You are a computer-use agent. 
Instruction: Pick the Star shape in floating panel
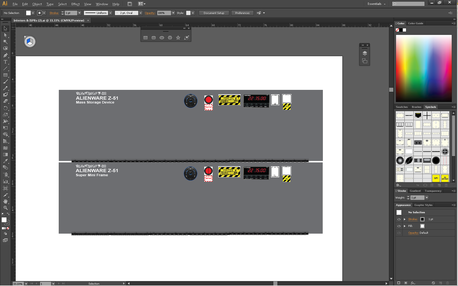click(178, 38)
